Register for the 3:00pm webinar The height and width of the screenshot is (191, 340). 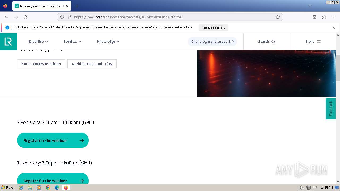(53, 179)
